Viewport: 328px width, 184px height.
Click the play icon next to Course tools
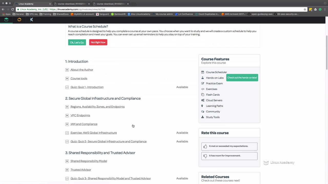click(x=67, y=78)
